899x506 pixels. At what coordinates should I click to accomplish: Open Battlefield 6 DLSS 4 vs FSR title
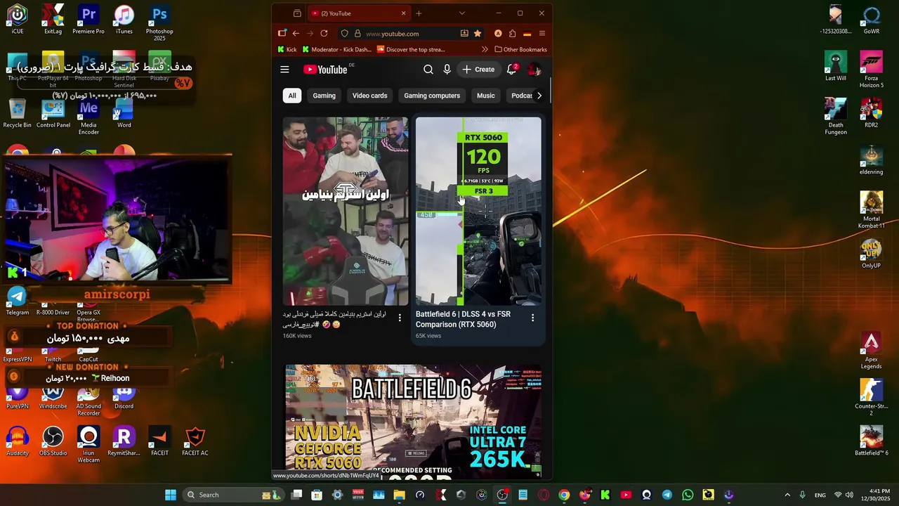click(x=463, y=319)
